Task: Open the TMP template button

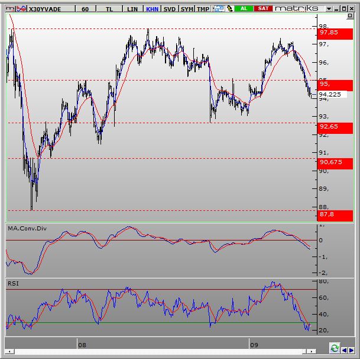Action: point(203,9)
